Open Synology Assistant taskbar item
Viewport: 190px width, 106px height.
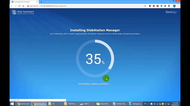coord(135,104)
